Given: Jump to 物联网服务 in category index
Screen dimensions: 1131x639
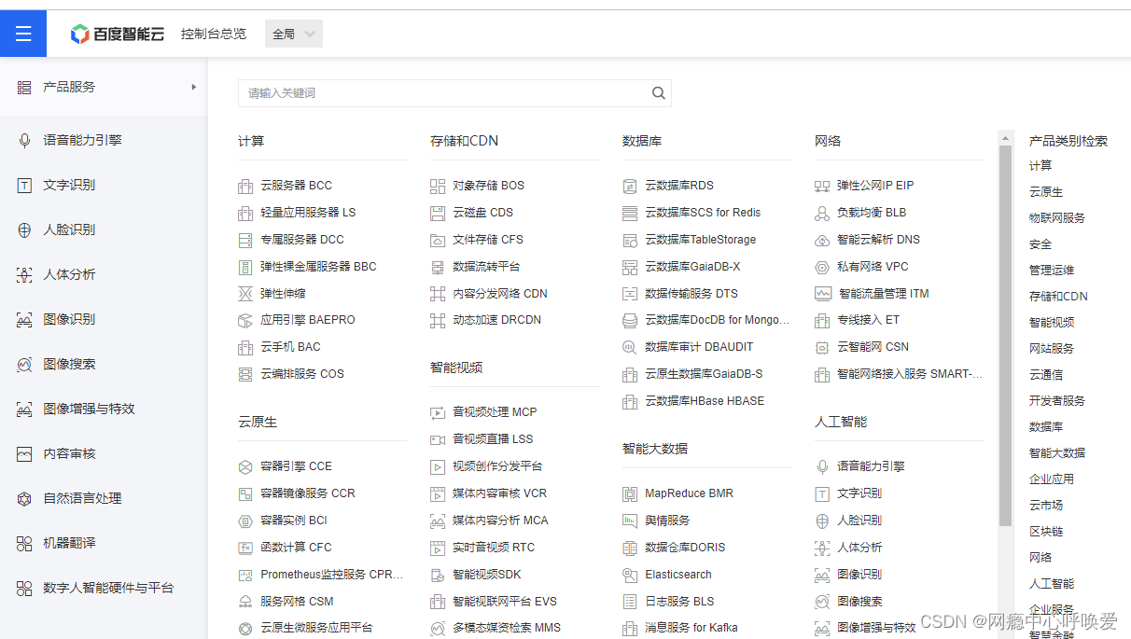Looking at the screenshot, I should pyautogui.click(x=1057, y=217).
